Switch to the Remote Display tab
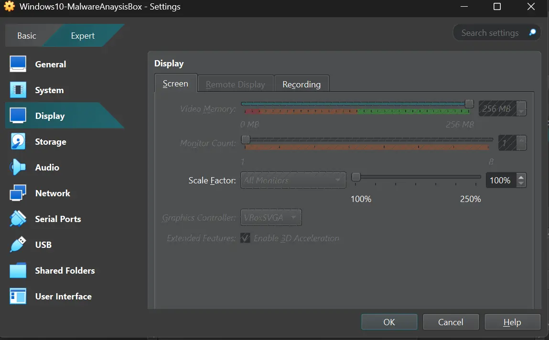Image resolution: width=549 pixels, height=340 pixels. (235, 85)
